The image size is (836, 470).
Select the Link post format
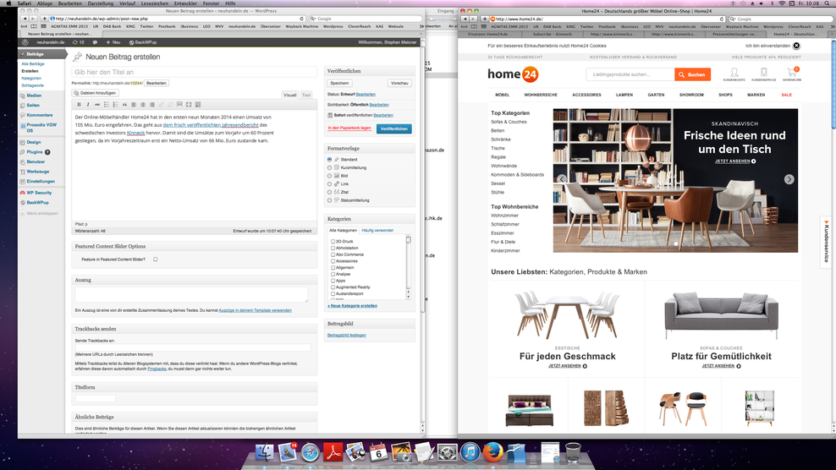pyautogui.click(x=329, y=183)
